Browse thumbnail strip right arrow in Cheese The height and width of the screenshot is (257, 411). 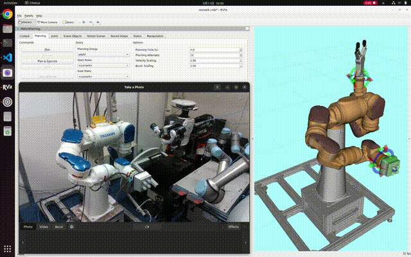point(245,243)
